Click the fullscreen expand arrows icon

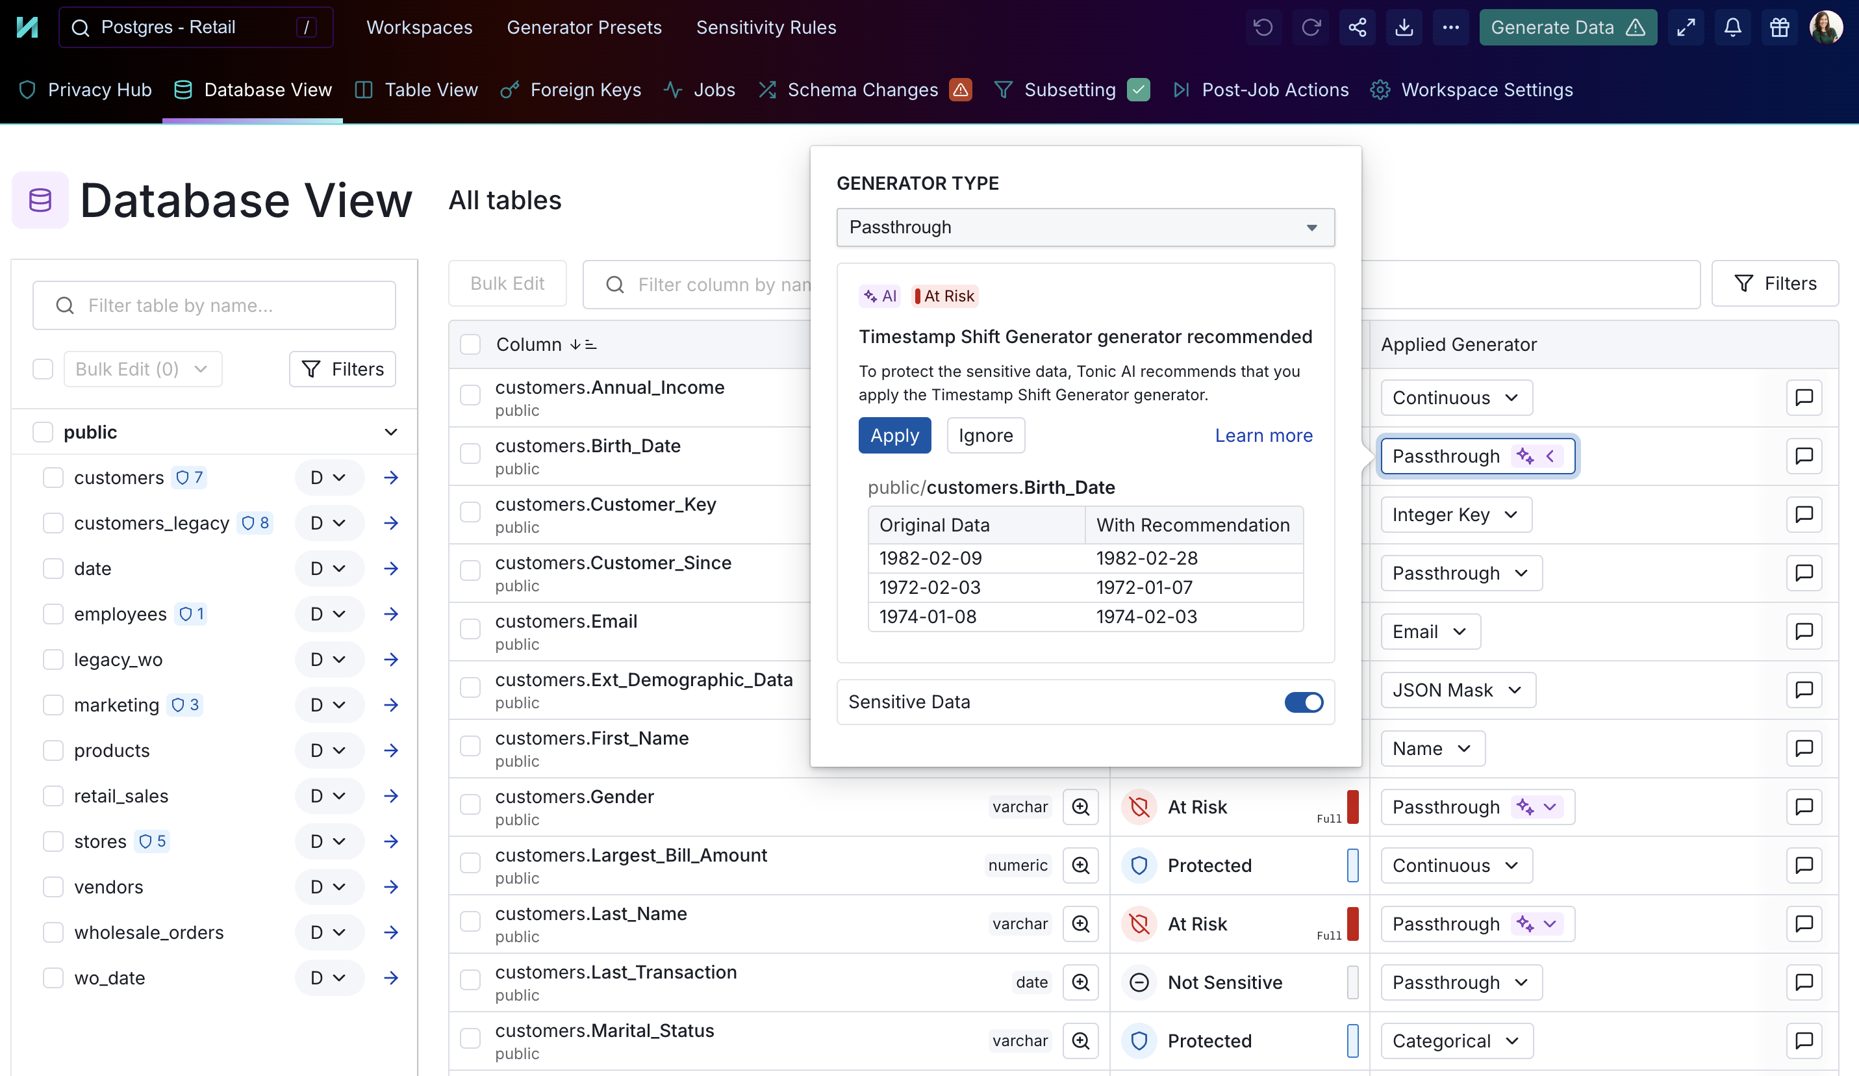[1686, 27]
